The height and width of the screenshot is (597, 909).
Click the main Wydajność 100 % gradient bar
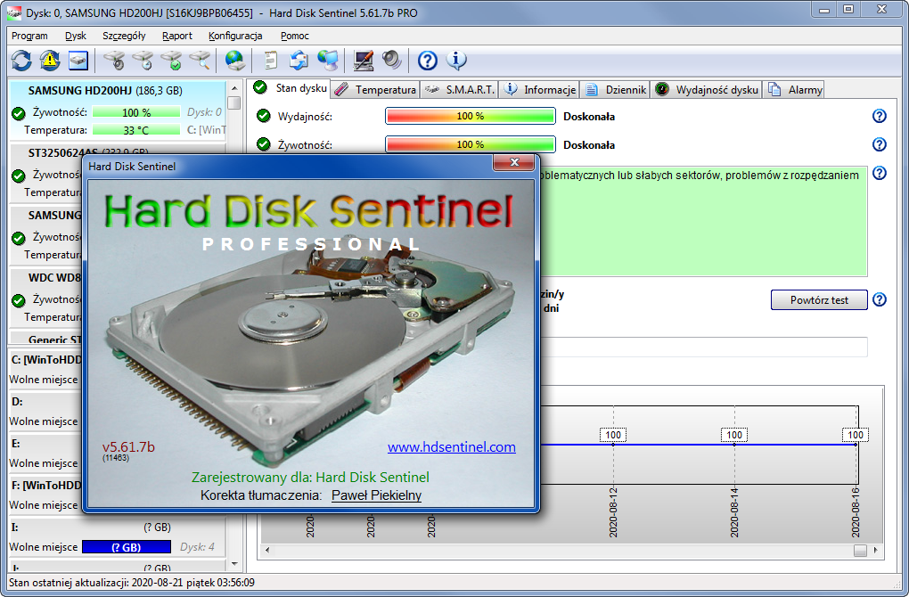pyautogui.click(x=471, y=116)
